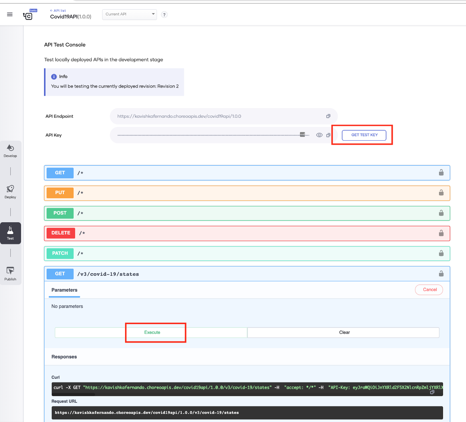Cancel the try-out parameters
This screenshot has width=466, height=422.
coord(429,290)
